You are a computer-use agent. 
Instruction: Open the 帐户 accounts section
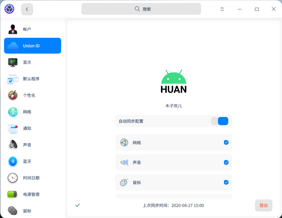(32, 29)
